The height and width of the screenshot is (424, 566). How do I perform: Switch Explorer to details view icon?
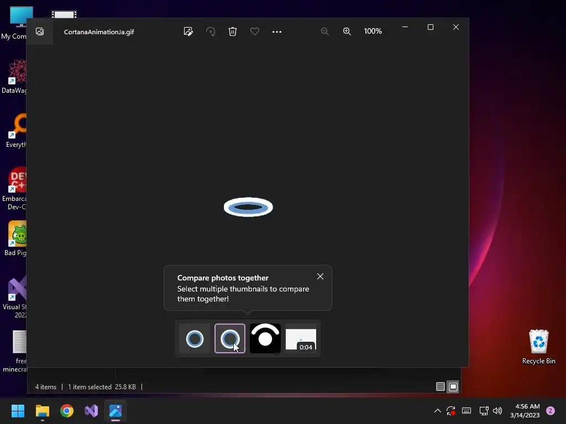(441, 387)
